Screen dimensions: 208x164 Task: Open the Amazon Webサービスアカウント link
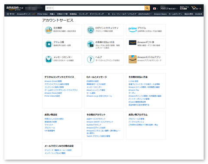(x=100, y=122)
